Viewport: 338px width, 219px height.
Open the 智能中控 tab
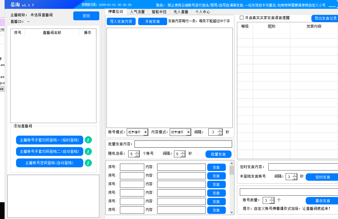point(159,12)
